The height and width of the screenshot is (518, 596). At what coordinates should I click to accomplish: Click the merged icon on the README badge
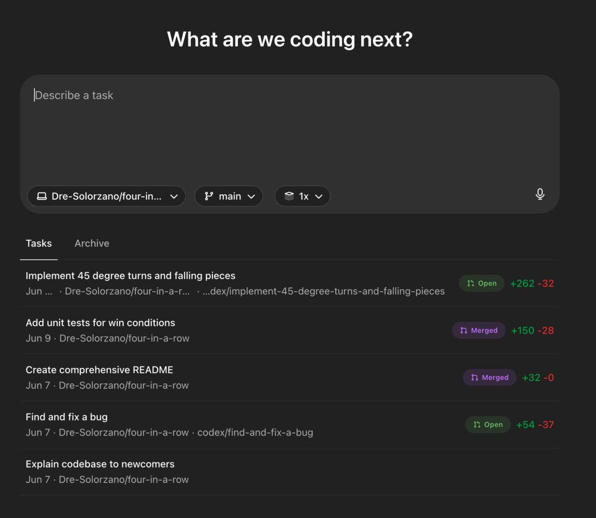pyautogui.click(x=474, y=377)
